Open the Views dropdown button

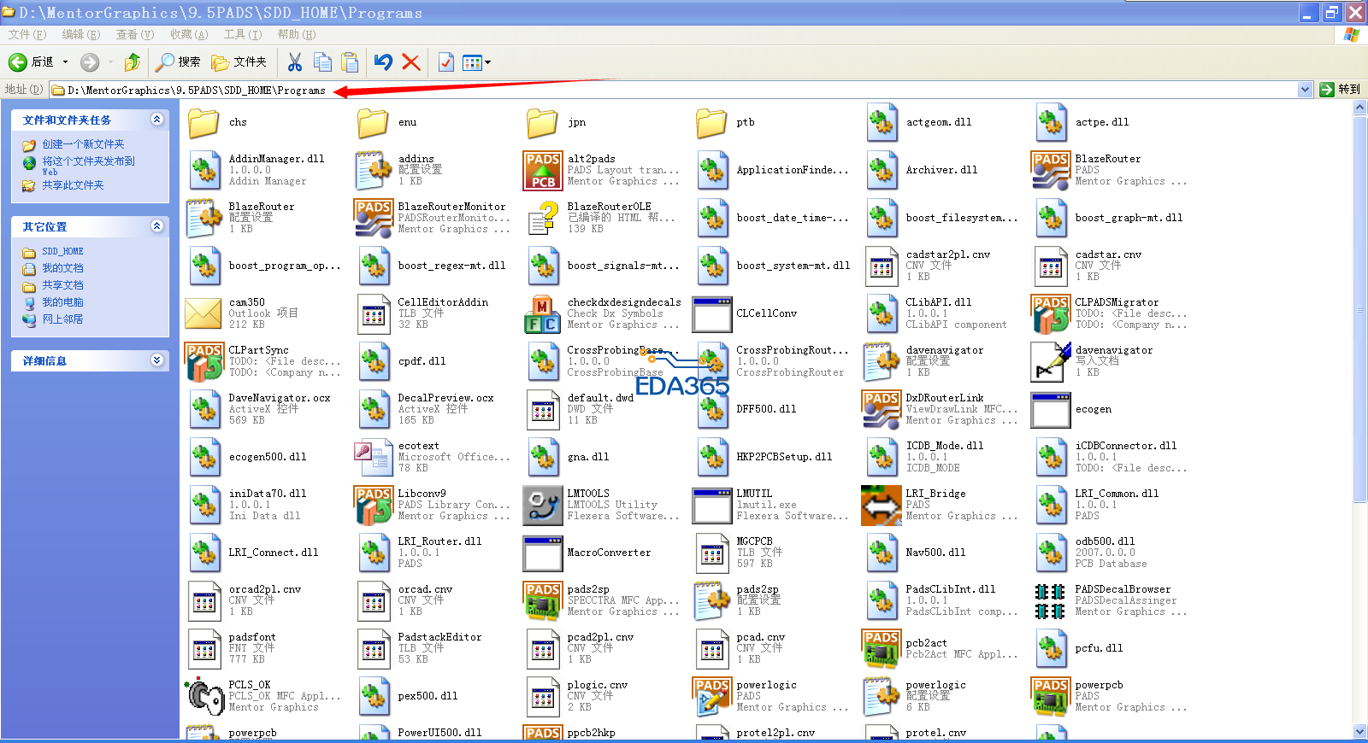click(x=476, y=61)
